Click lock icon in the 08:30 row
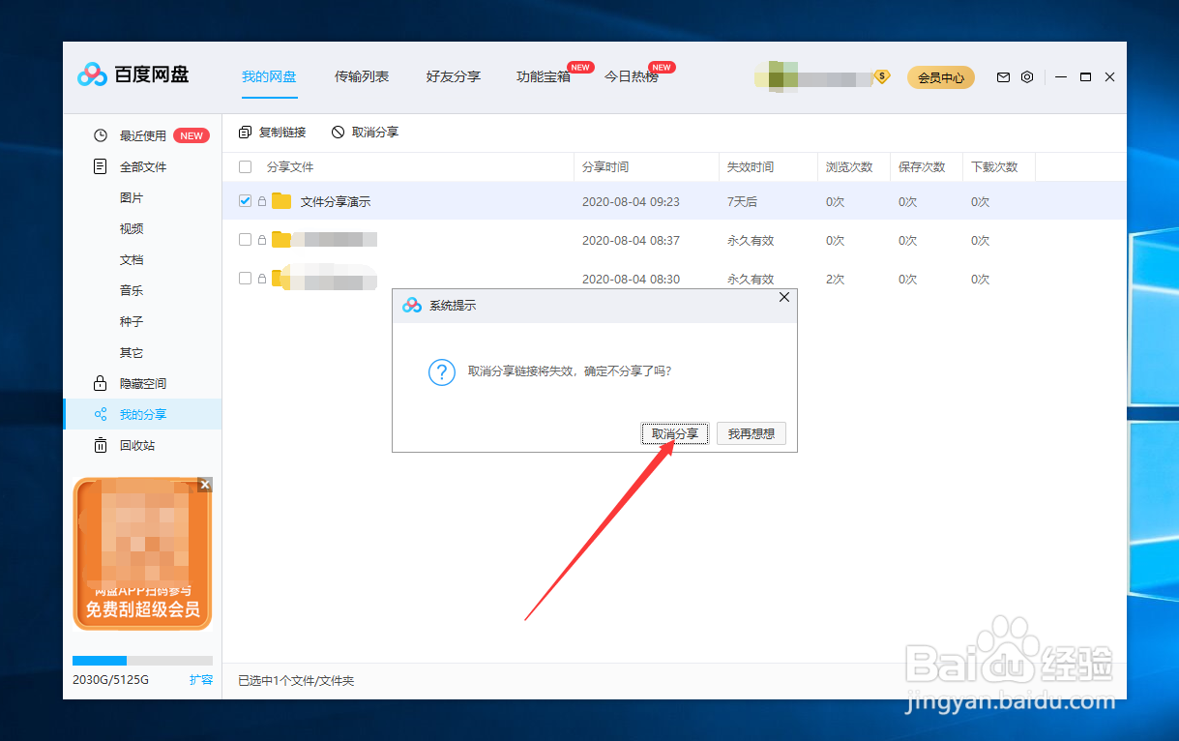Image resolution: width=1179 pixels, height=741 pixels. click(261, 279)
